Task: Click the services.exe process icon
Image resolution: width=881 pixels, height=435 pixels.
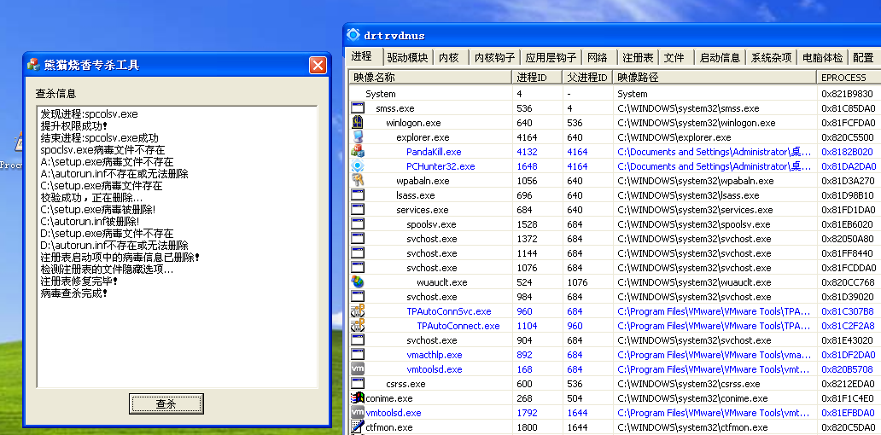Action: 358,210
